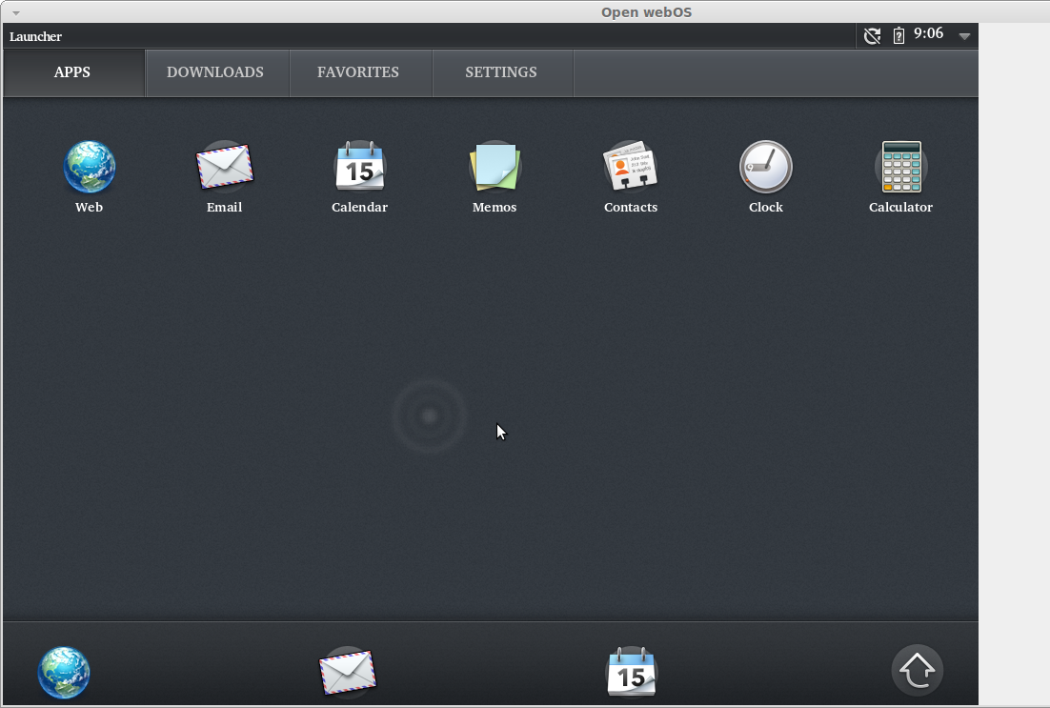Expand the system menu arrow beside the time
Screen dimensions: 1050x708
pos(964,36)
